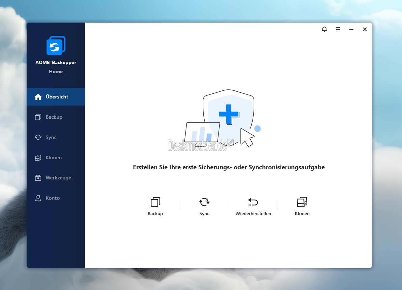402x290 pixels.
Task: Choose the Klonen disk icon in the main panel
Action: click(302, 202)
